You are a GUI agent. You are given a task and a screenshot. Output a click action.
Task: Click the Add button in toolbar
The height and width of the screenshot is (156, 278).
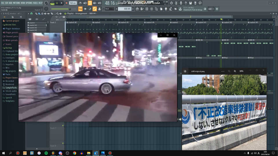click(210, 9)
